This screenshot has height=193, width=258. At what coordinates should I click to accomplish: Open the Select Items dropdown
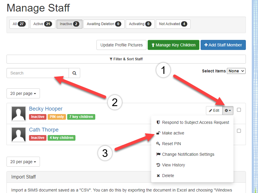(236, 71)
